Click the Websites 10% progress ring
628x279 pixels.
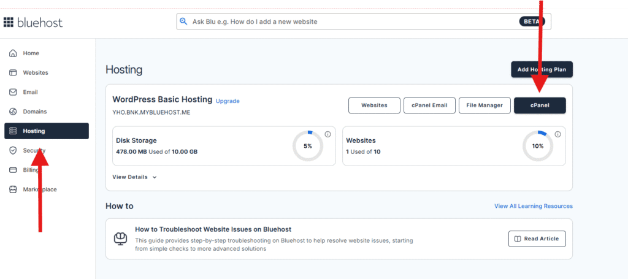pos(538,146)
